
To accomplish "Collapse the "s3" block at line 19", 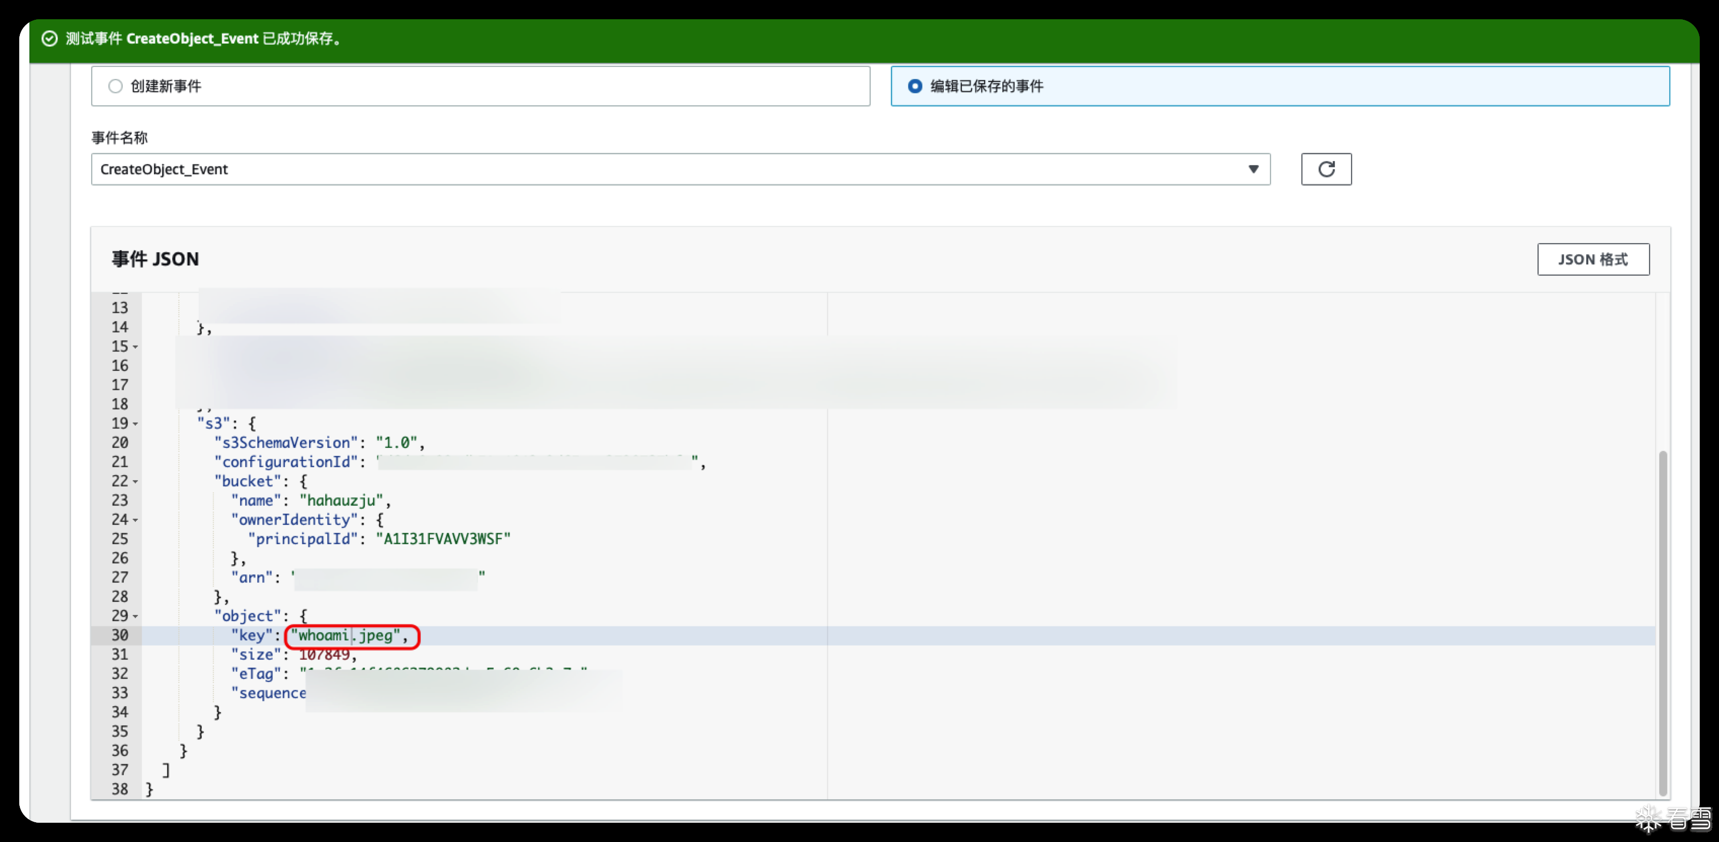I will click(x=135, y=424).
